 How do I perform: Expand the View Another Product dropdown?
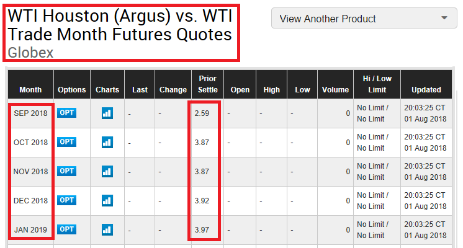coord(364,18)
